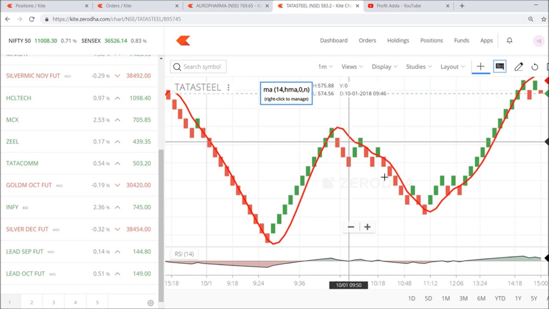The height and width of the screenshot is (309, 549).
Task: Select HCLTECH in the watchlist
Action: coord(79,98)
